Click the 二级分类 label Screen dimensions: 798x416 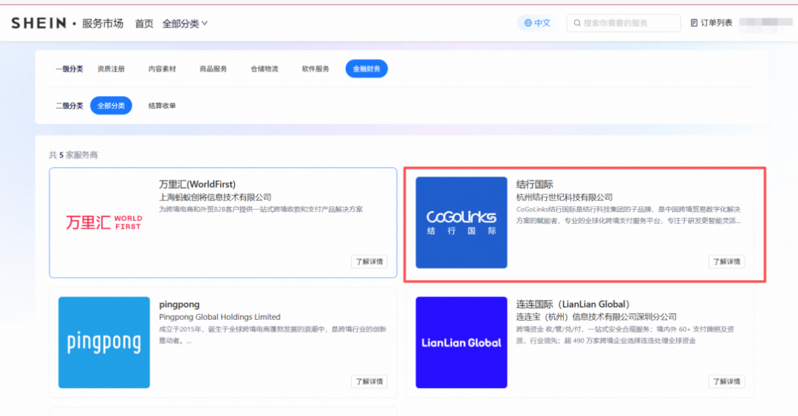click(x=69, y=106)
